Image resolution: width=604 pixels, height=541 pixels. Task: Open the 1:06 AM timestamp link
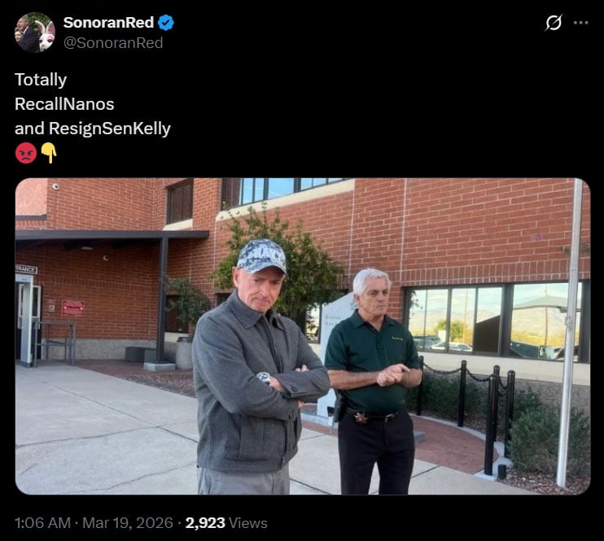click(x=42, y=523)
